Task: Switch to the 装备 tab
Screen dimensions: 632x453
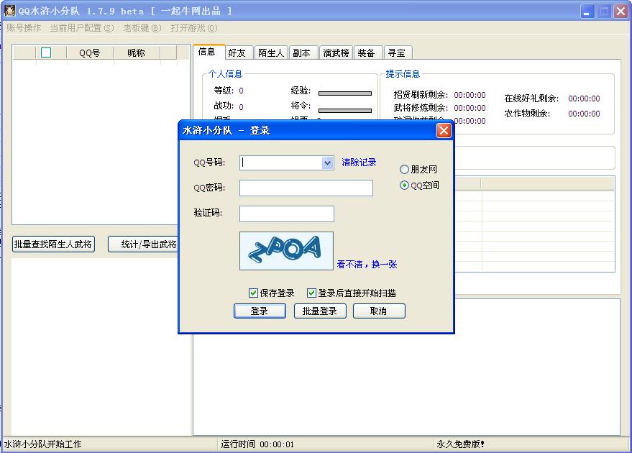Action: coord(368,52)
